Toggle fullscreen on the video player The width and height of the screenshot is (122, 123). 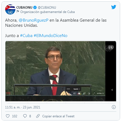[x=94, y=94]
